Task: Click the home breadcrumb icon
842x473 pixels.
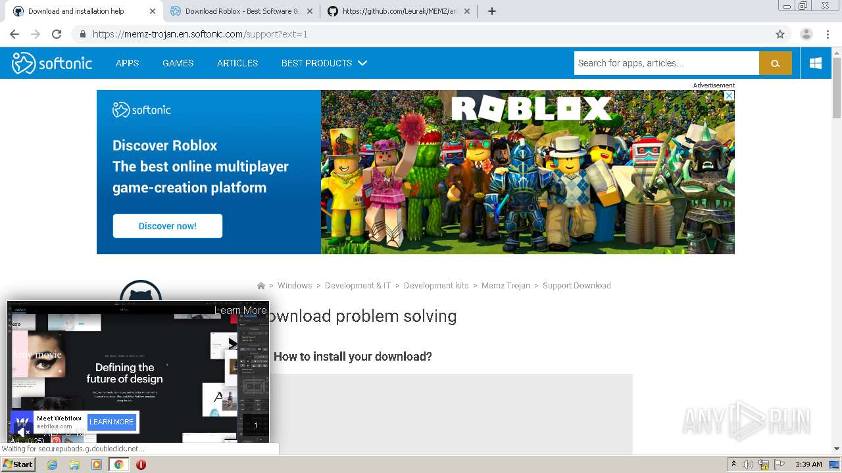Action: coord(261,286)
